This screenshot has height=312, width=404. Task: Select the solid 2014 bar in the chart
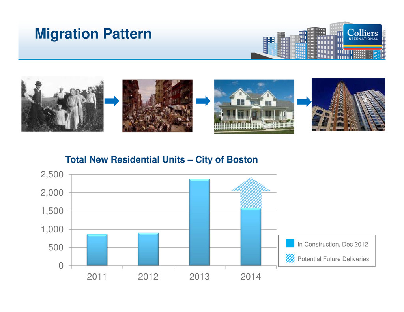coord(251,237)
